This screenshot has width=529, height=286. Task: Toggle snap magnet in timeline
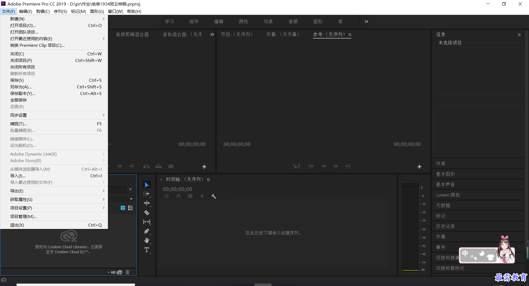pyautogui.click(x=179, y=196)
